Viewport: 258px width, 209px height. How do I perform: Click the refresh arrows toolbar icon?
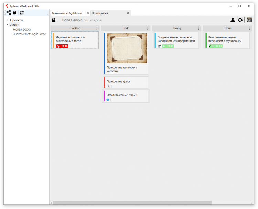coord(22,13)
